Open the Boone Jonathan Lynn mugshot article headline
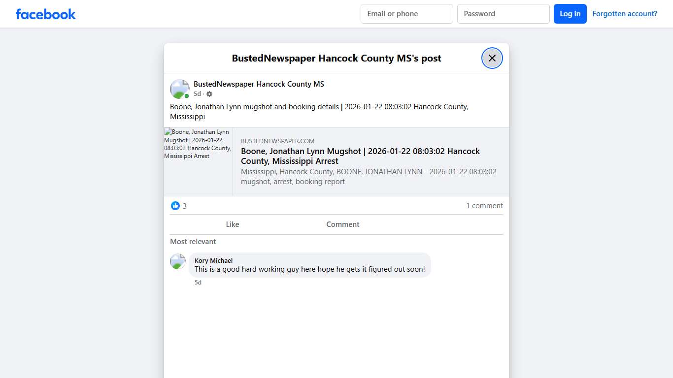The image size is (673, 378). 360,156
